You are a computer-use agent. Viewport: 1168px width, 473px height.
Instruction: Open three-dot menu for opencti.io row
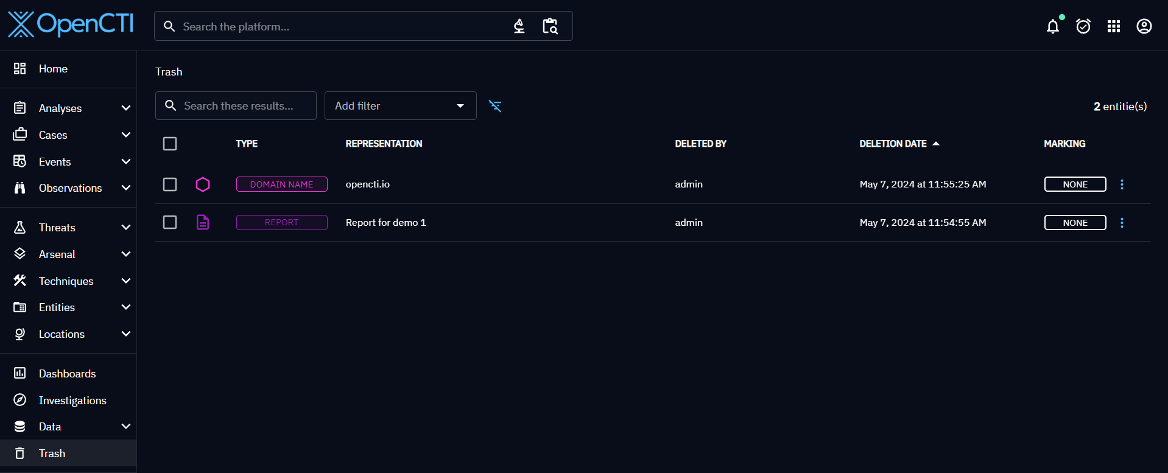pos(1122,184)
